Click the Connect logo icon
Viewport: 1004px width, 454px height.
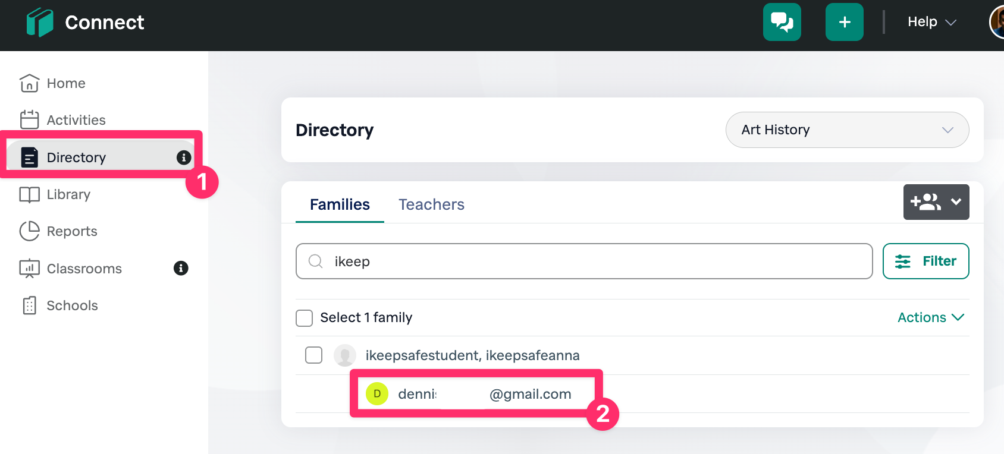(x=40, y=23)
